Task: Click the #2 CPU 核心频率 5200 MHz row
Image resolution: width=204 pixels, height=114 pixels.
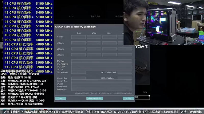Action: (28, 8)
